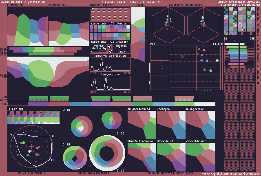Click the 'LI-MATCH' heading
261x176 pixels.
[138, 5]
